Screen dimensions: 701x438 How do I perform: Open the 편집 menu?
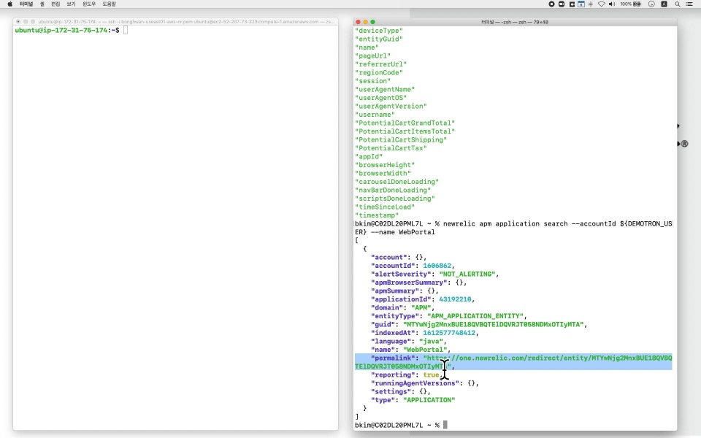(55, 4)
